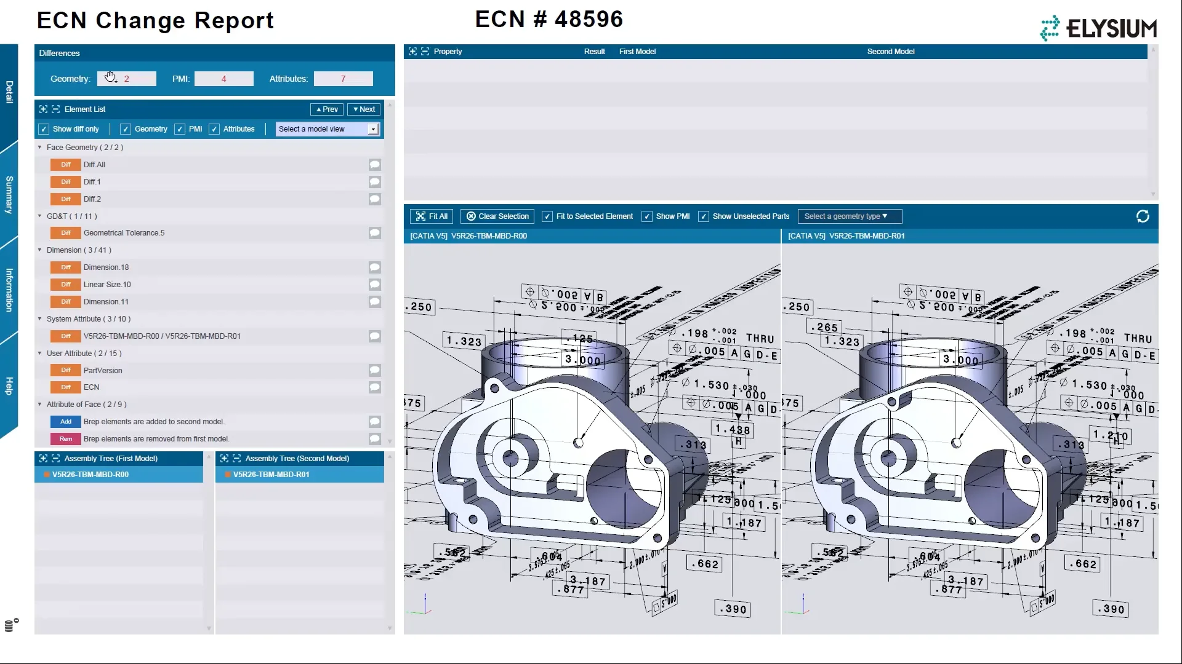
Task: Click the Next button in Element List
Action: 363,109
